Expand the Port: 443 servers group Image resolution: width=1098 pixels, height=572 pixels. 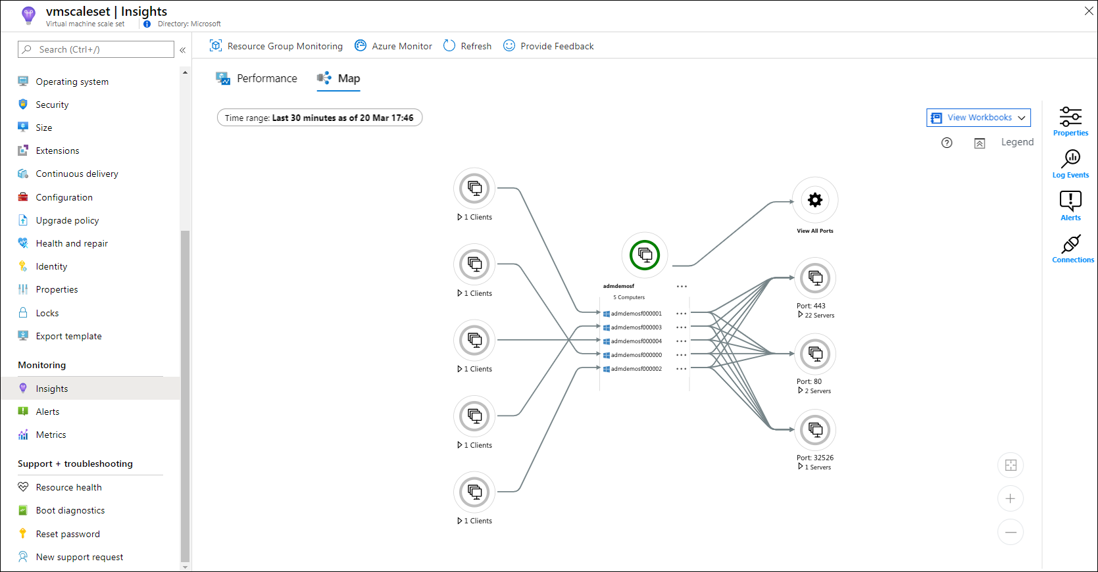801,315
